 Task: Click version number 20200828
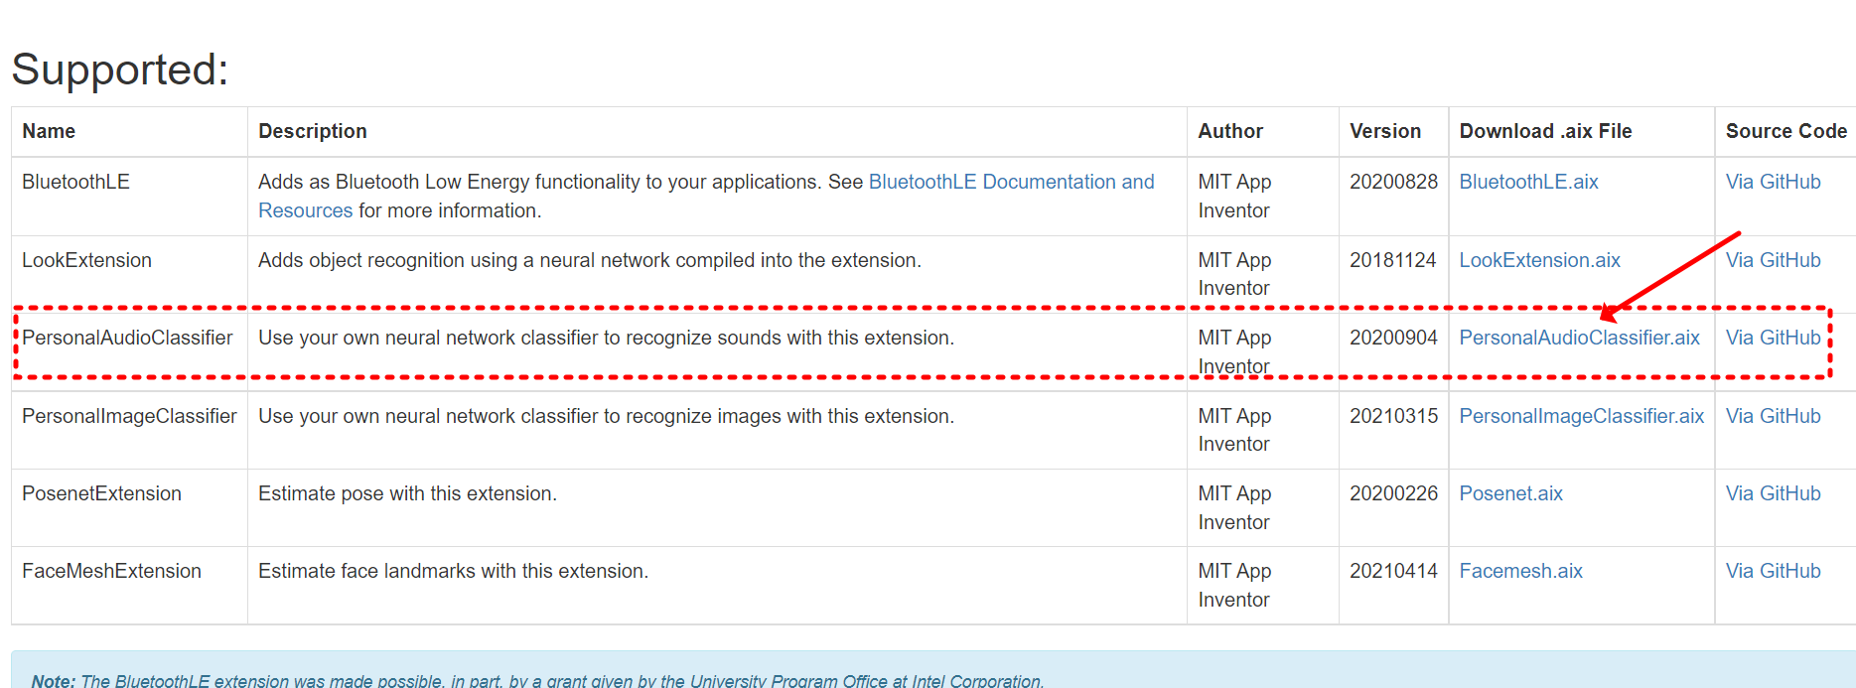[x=1393, y=183]
